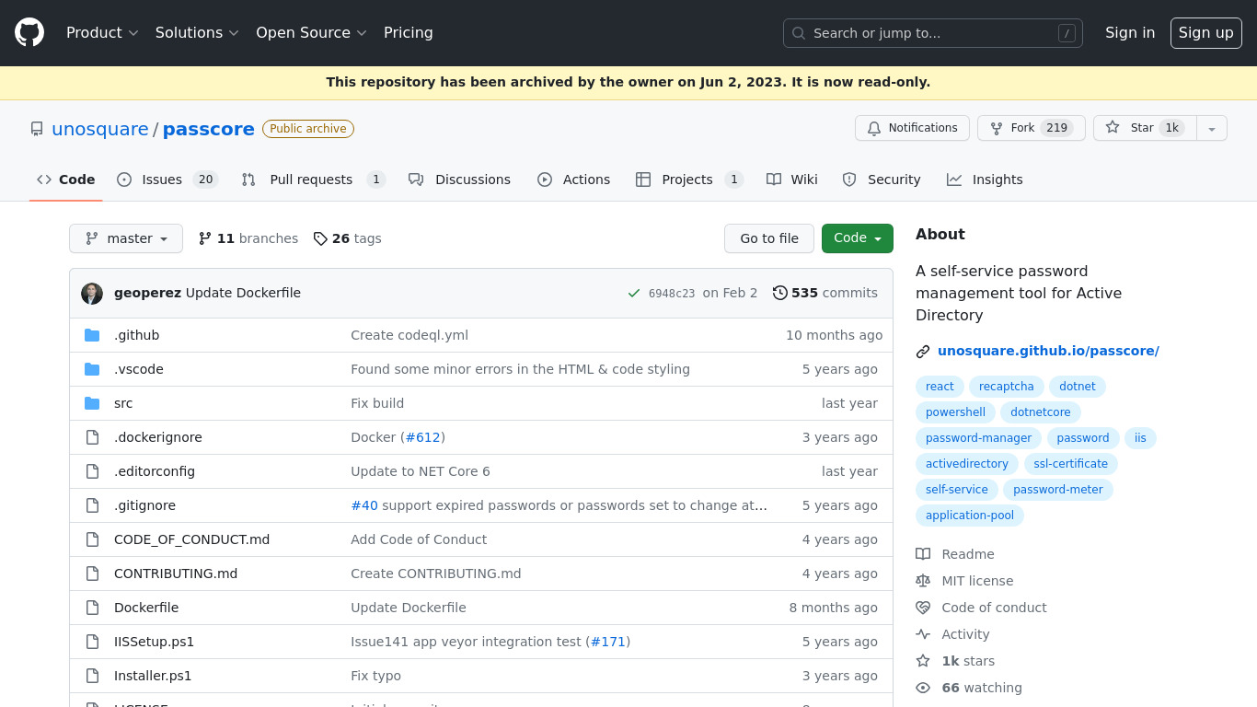
Task: Click the Dockerfile file icon
Action: pyautogui.click(x=92, y=608)
